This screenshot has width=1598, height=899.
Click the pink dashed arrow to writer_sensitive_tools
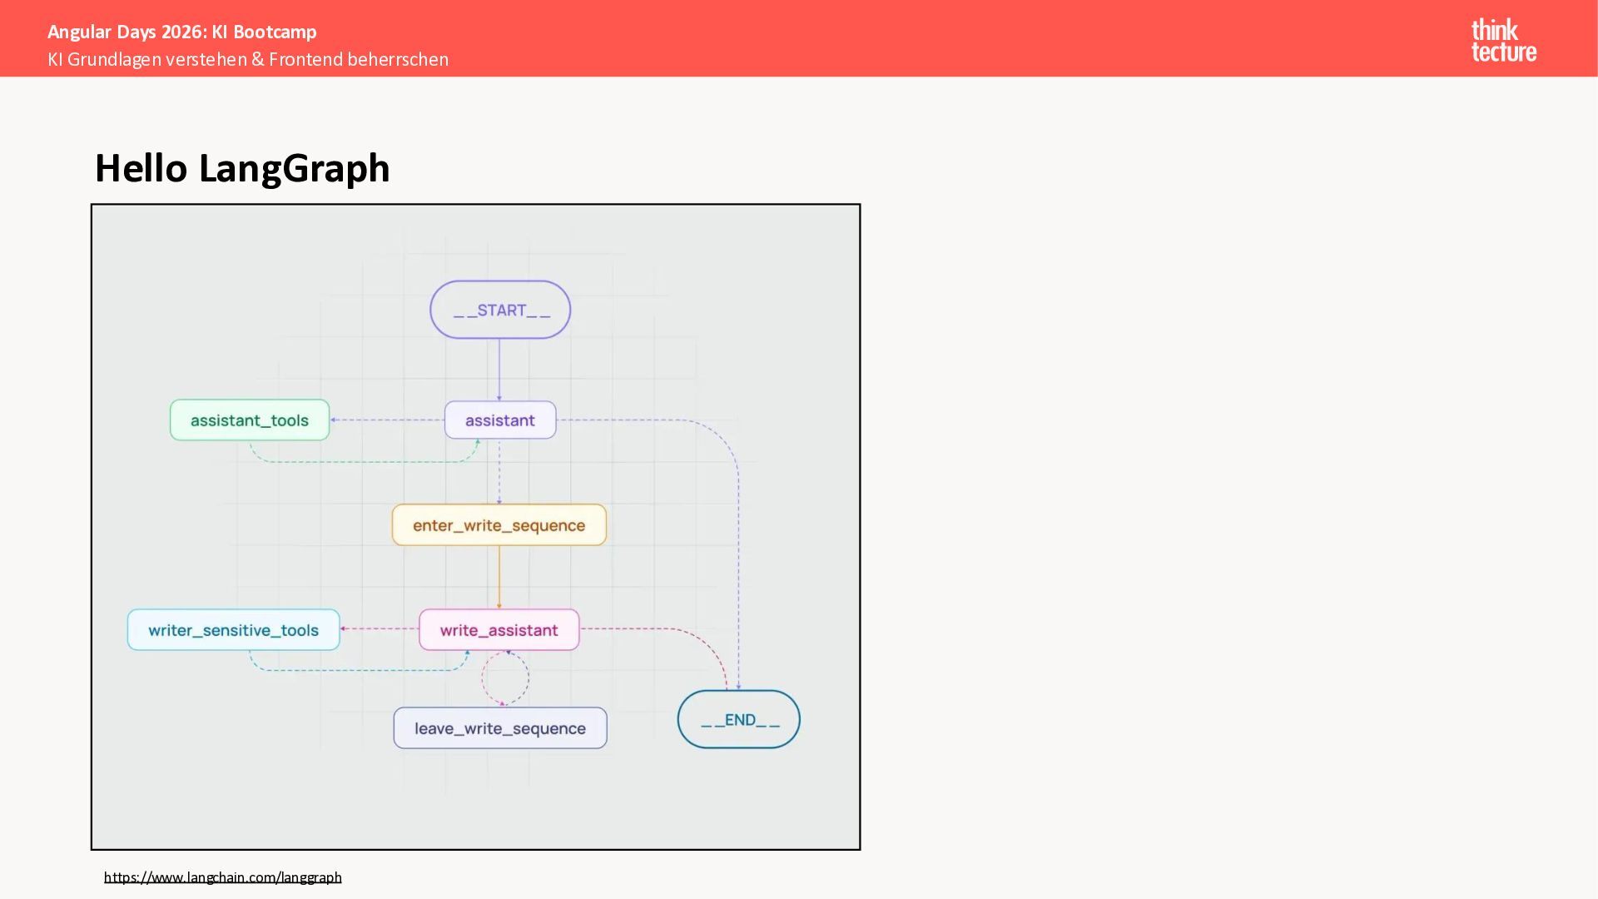[x=380, y=629]
